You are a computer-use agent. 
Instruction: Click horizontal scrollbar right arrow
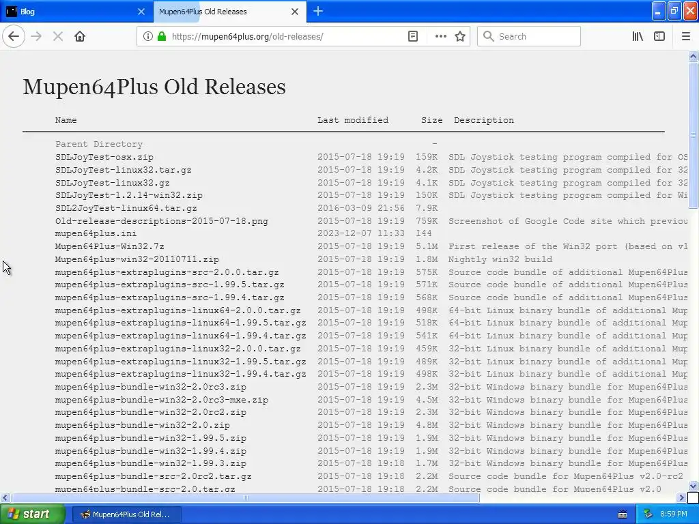682,497
